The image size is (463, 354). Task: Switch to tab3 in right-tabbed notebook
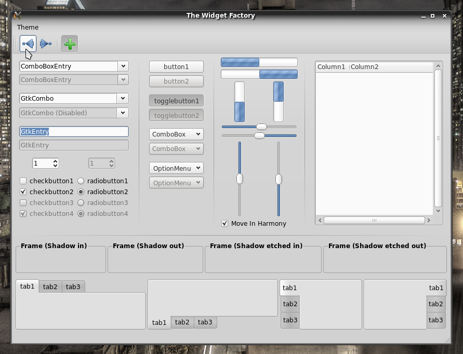pyautogui.click(x=436, y=320)
